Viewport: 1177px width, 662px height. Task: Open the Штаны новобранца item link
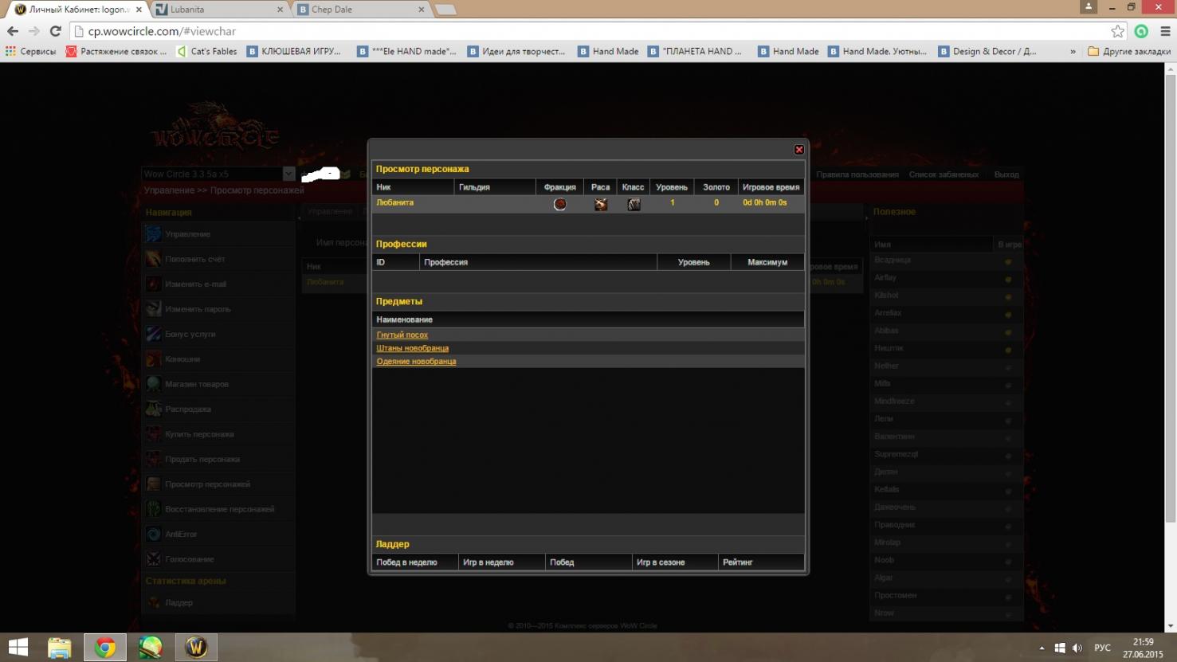click(x=413, y=348)
